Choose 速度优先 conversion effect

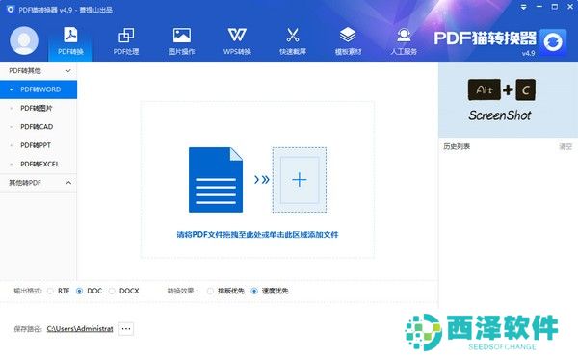[x=254, y=291]
